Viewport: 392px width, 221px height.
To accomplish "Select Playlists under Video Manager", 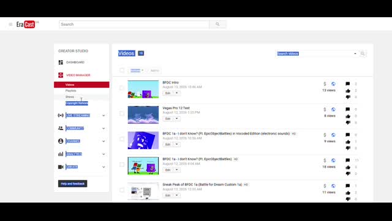I will point(71,91).
